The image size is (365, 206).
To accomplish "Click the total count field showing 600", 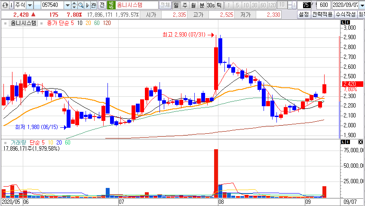I will pyautogui.click(x=324, y=5).
